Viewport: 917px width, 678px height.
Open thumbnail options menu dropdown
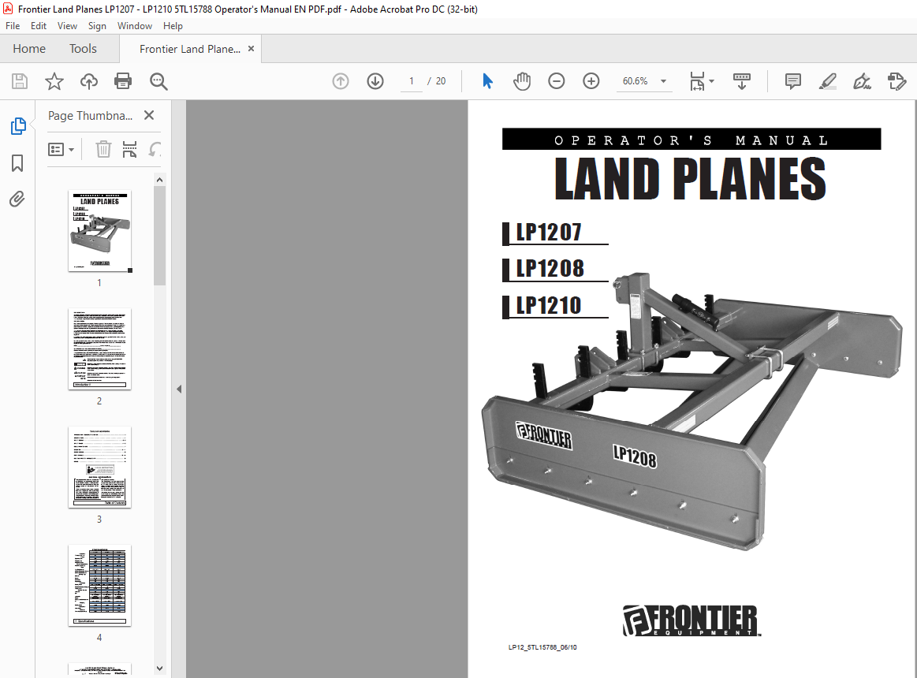click(x=61, y=150)
